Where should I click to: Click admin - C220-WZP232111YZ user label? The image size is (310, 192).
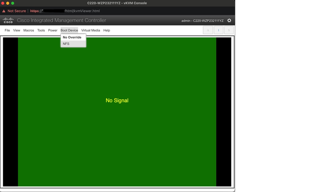coord(202,21)
